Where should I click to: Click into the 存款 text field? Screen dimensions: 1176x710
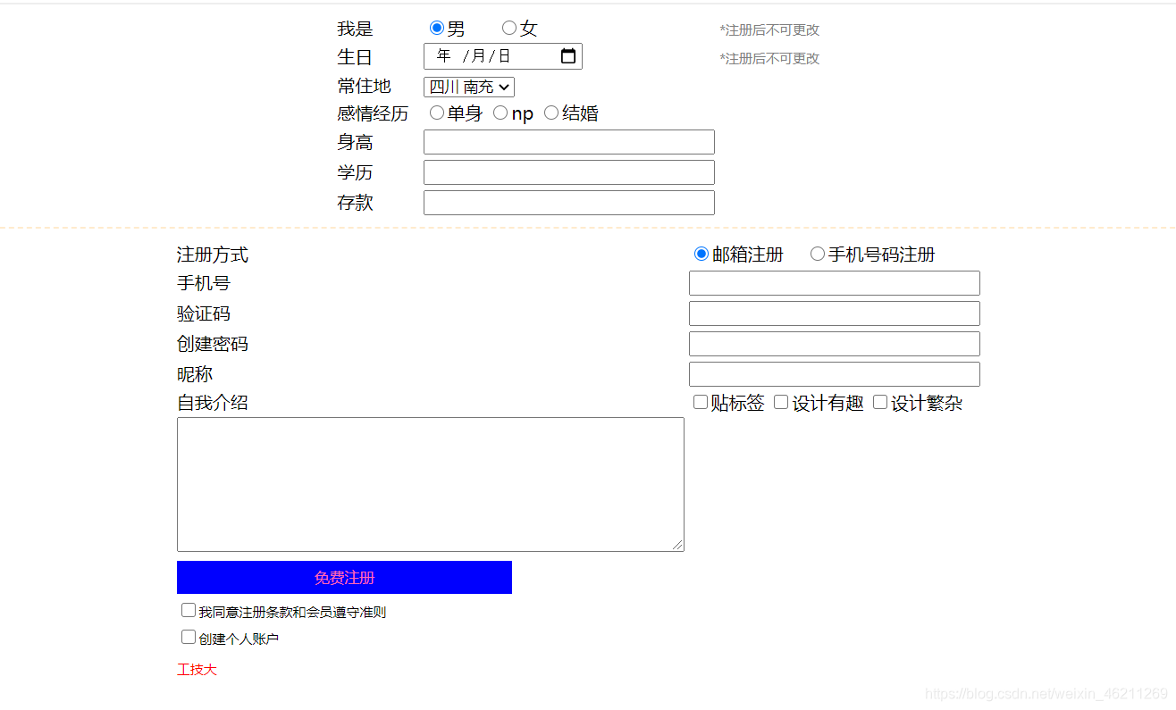pyautogui.click(x=569, y=203)
